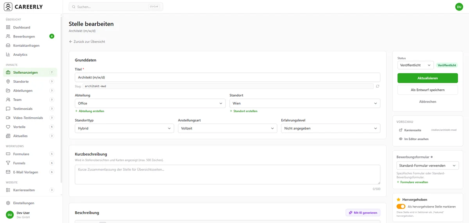
Task: Open Bewerbungen in the sidebar
Action: coord(30,36)
